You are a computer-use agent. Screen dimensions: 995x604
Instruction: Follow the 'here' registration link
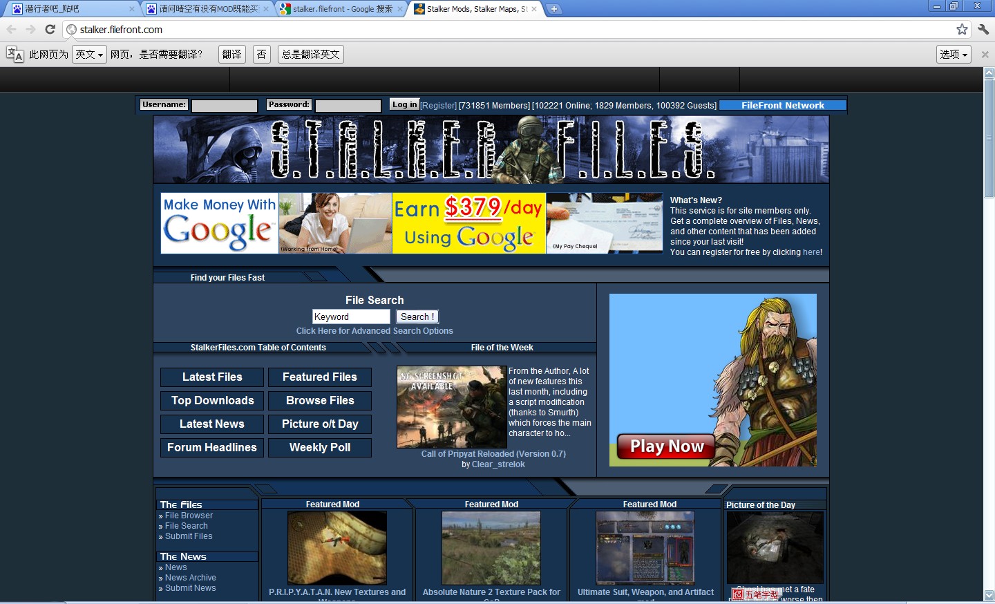click(x=811, y=252)
